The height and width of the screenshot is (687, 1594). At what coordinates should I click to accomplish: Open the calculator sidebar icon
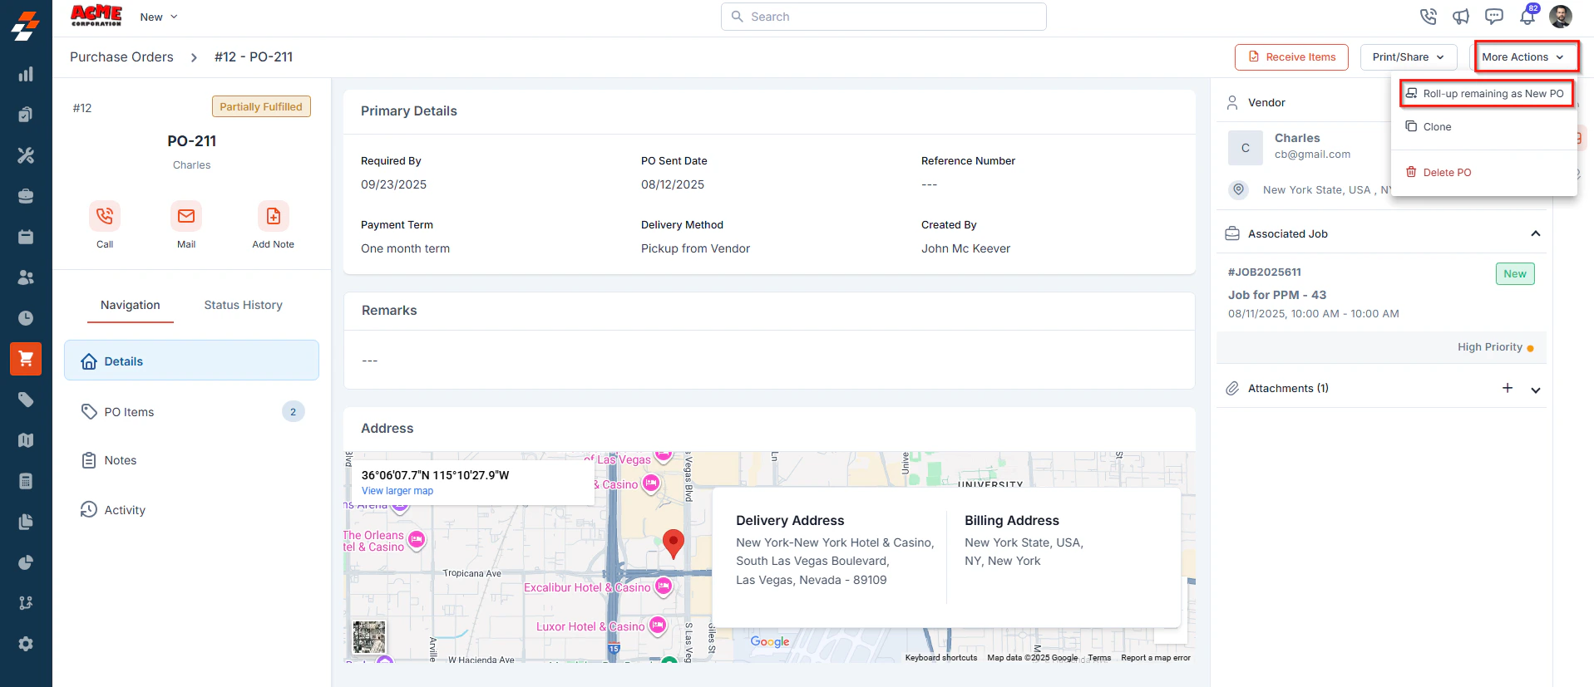tap(26, 481)
